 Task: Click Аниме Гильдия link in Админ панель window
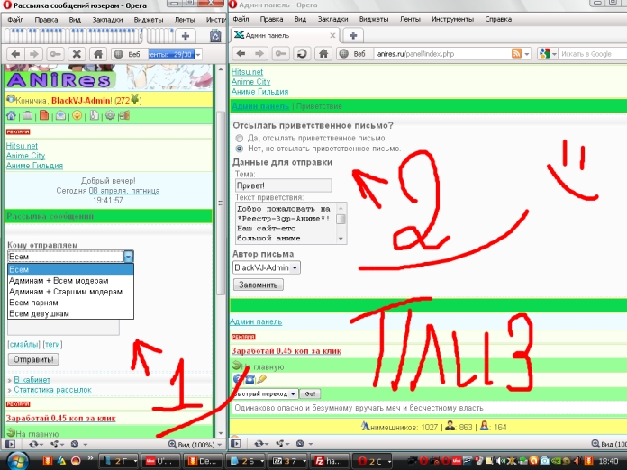tap(259, 92)
